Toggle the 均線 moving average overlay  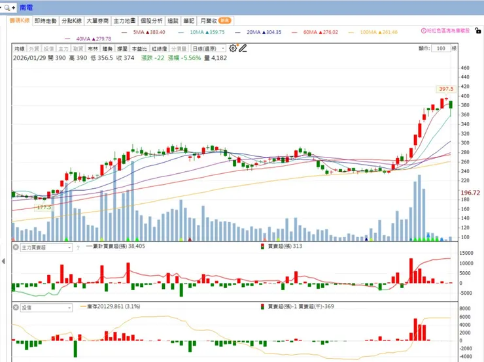click(x=20, y=49)
